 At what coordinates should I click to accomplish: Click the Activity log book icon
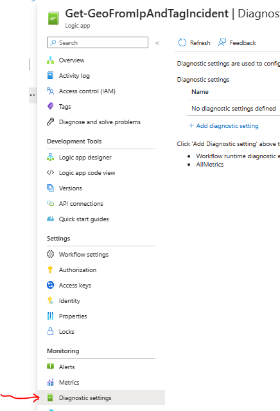pos(50,75)
